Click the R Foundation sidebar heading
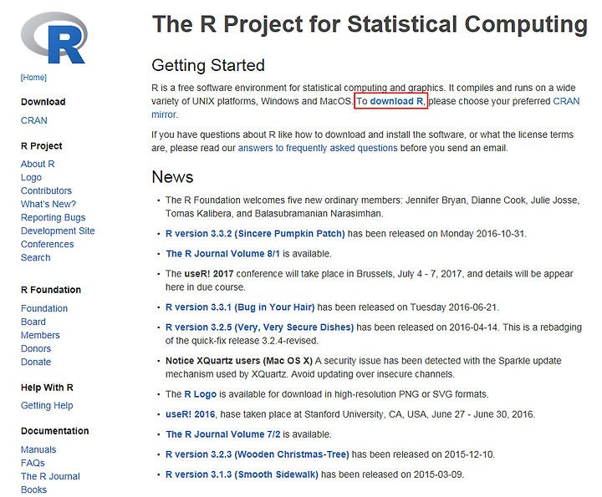 (51, 290)
